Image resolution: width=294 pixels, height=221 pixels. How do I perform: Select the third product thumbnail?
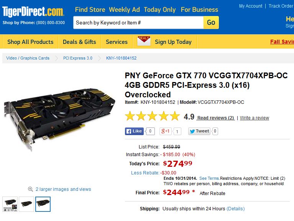pos(43,204)
